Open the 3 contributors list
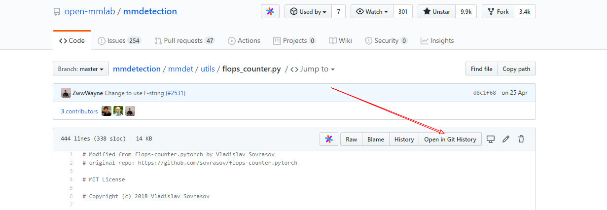 pyautogui.click(x=79, y=111)
